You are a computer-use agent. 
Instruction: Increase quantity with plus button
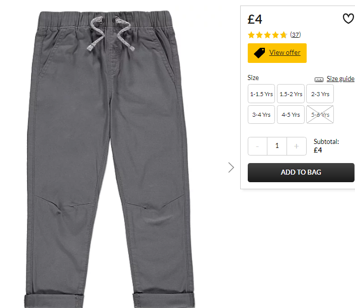[x=297, y=146]
